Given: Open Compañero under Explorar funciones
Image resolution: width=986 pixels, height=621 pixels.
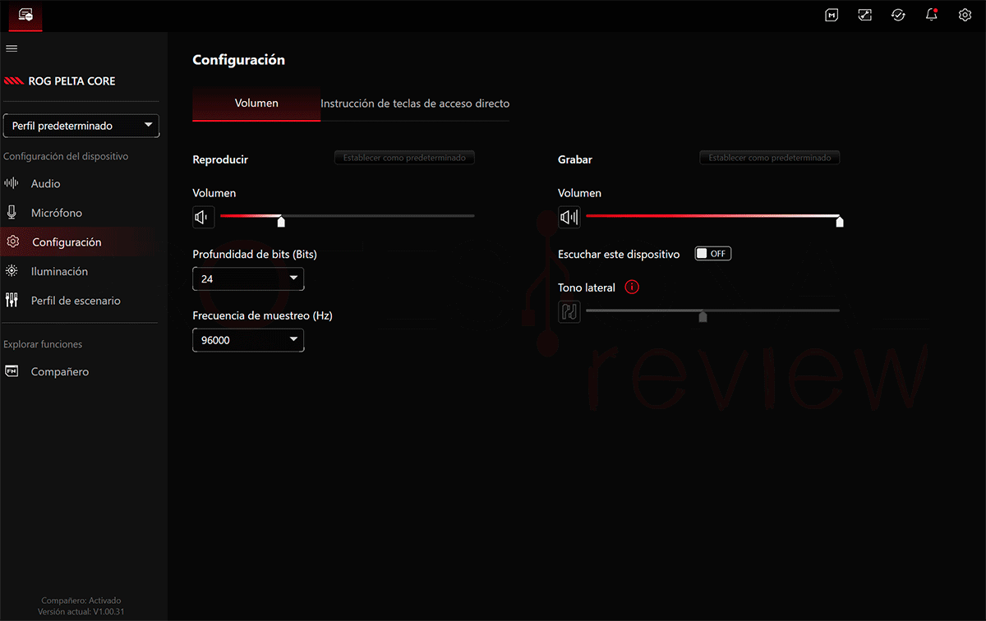Looking at the screenshot, I should coord(60,372).
